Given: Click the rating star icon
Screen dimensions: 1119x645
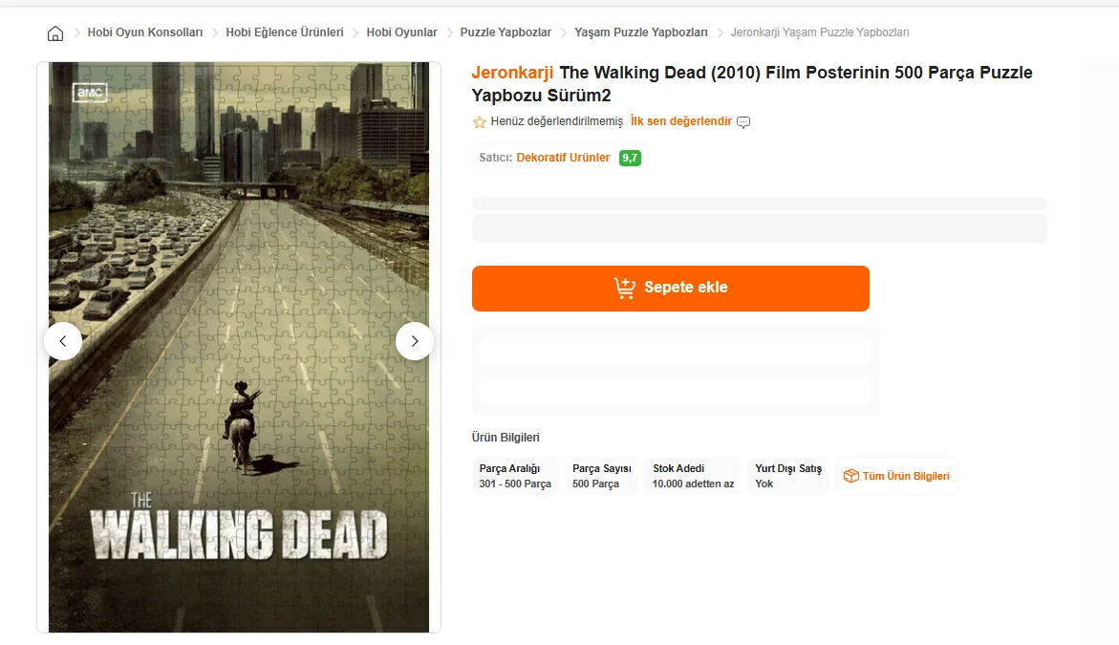Looking at the screenshot, I should 480,122.
